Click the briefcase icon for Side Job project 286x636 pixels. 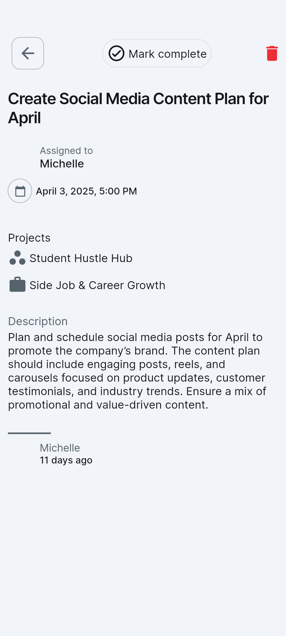click(17, 285)
